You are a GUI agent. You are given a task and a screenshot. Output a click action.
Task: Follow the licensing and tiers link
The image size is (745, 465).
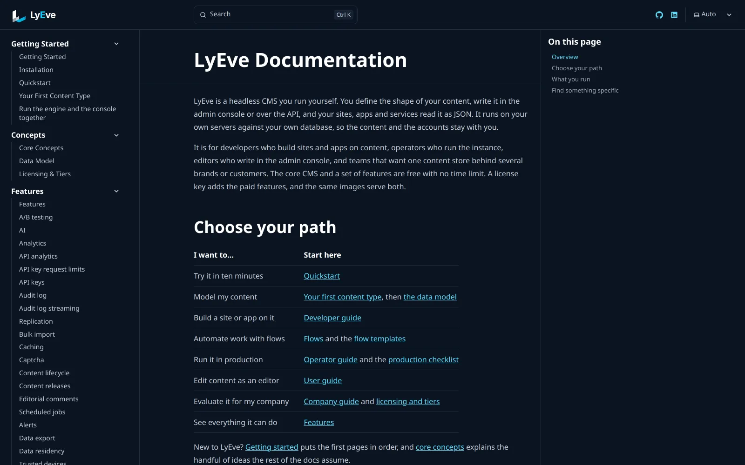pyautogui.click(x=408, y=401)
